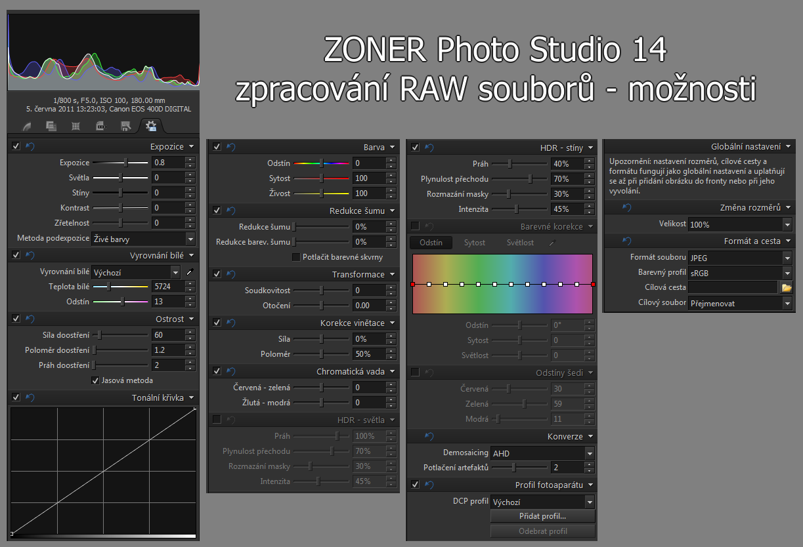The height and width of the screenshot is (547, 803).
Task: Click the histogram at the panel top
Action: [x=103, y=51]
